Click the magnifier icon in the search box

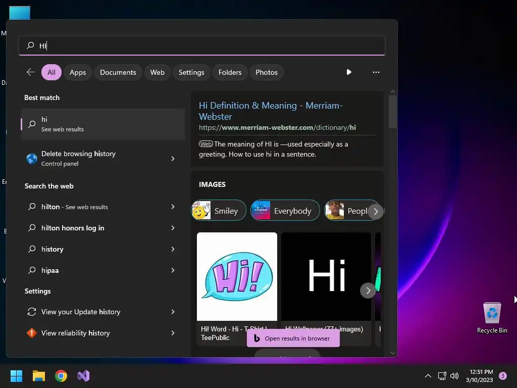[30, 45]
